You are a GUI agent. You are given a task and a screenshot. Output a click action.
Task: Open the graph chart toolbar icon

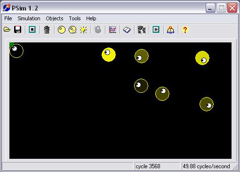(112, 30)
